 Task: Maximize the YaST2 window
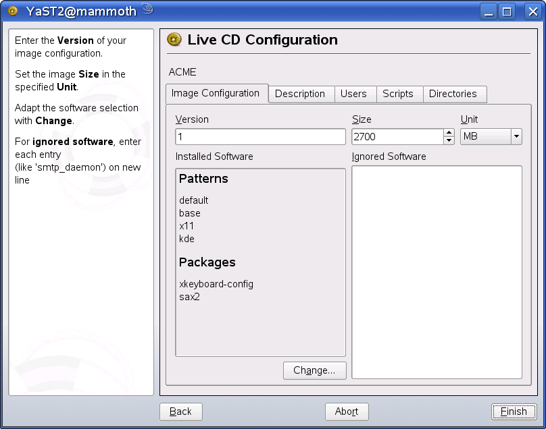coord(507,11)
